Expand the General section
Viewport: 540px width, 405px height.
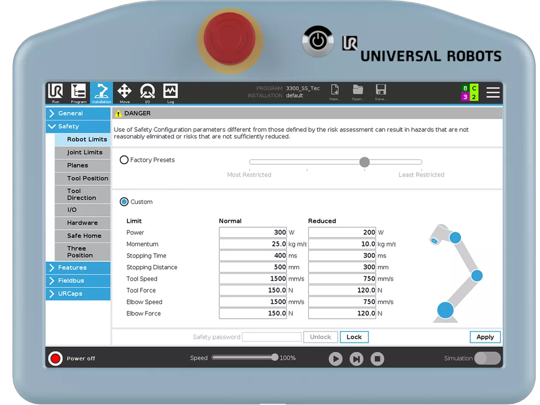coord(78,113)
